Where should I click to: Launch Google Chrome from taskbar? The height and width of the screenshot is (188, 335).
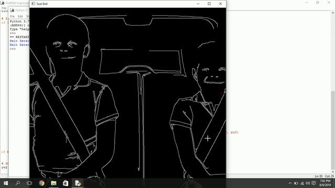[x=41, y=183]
